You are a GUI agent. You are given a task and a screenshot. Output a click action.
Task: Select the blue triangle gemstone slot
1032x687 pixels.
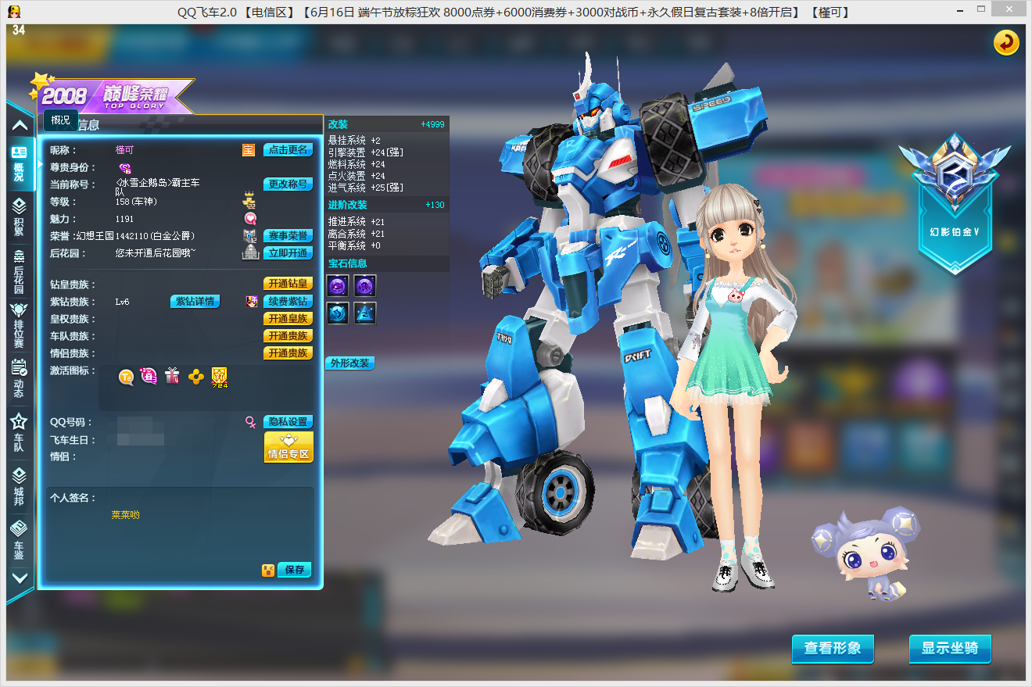point(365,313)
